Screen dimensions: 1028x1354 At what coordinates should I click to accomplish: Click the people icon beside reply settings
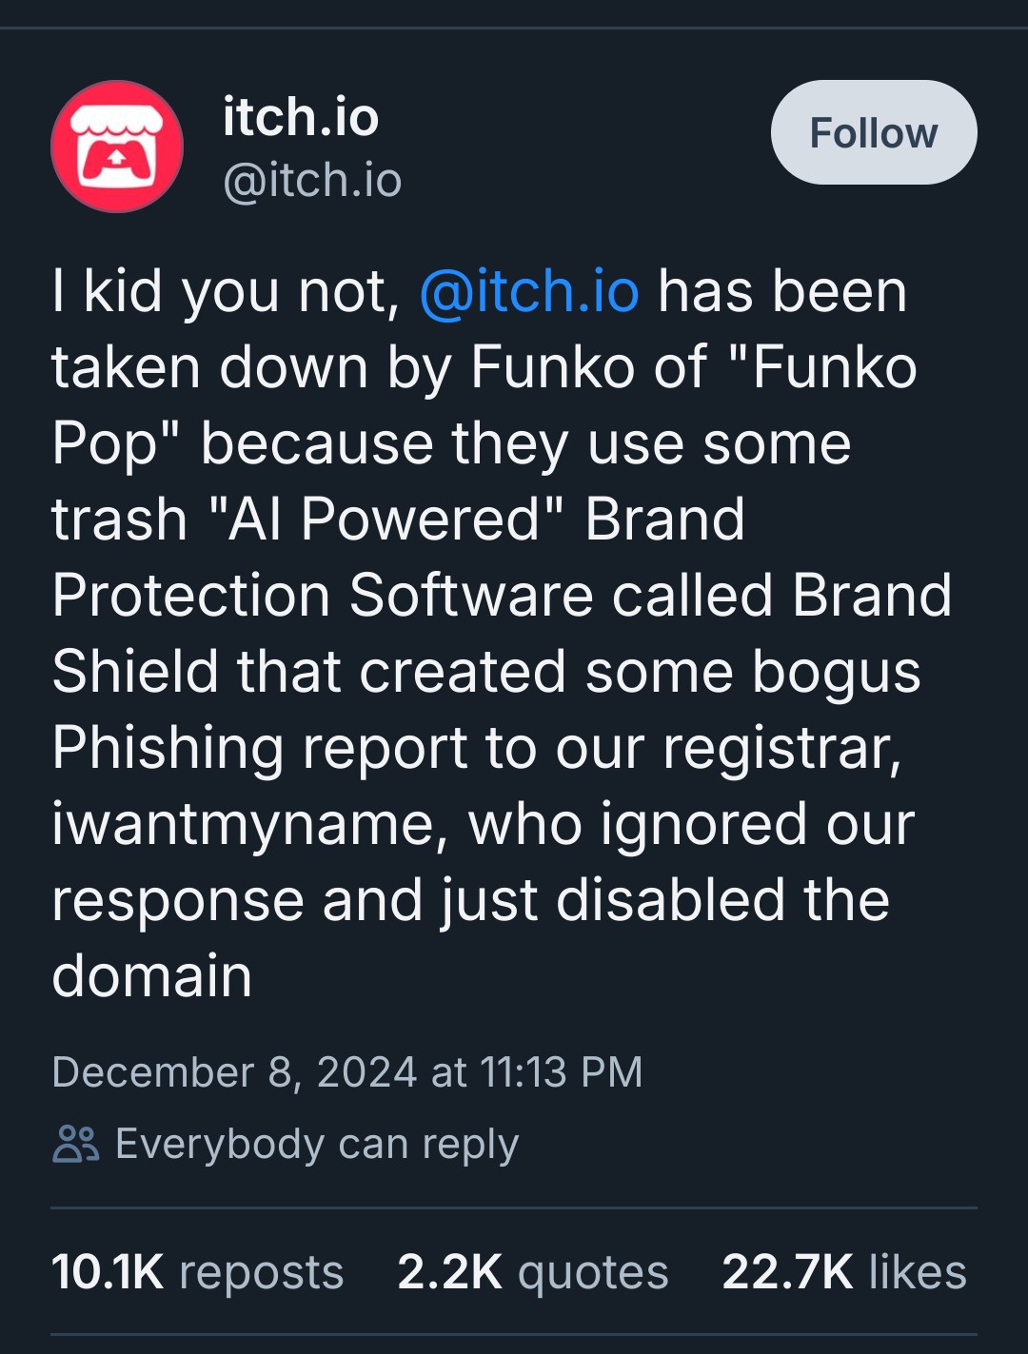pyautogui.click(x=75, y=1144)
